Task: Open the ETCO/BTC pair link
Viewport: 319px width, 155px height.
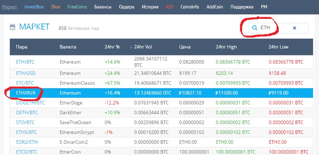Action: point(27,152)
